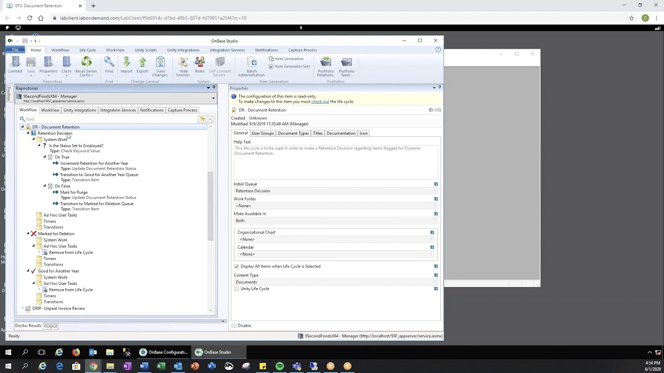Toggle Display All Items when Life Cycle Selected
Screen dimensions: 664x373
237,266
